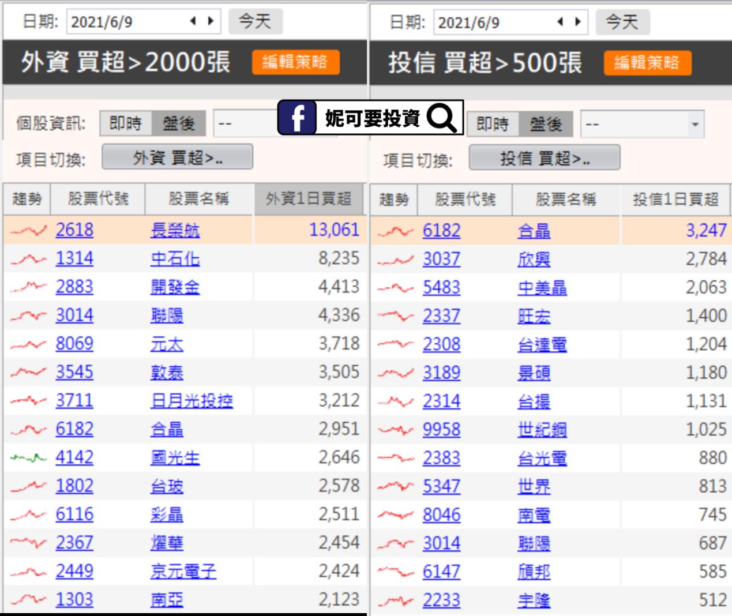Click the trend sparkline for stock 2367

point(28,543)
